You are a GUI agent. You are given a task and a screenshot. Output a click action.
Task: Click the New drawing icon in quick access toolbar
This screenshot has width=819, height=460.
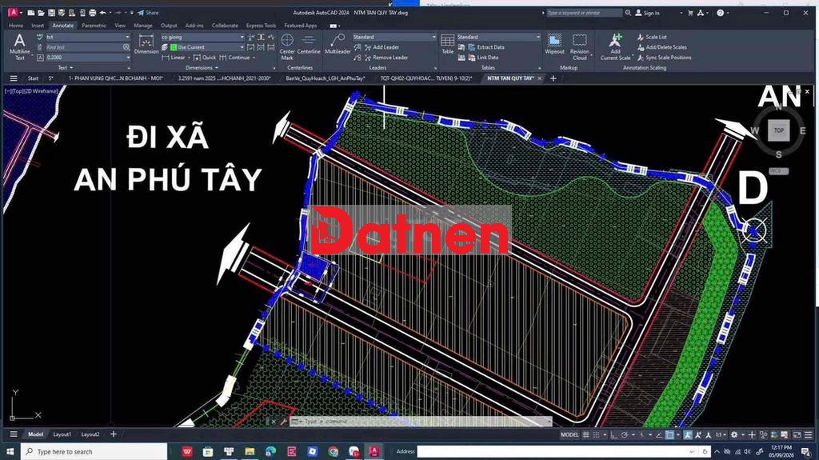pyautogui.click(x=31, y=13)
